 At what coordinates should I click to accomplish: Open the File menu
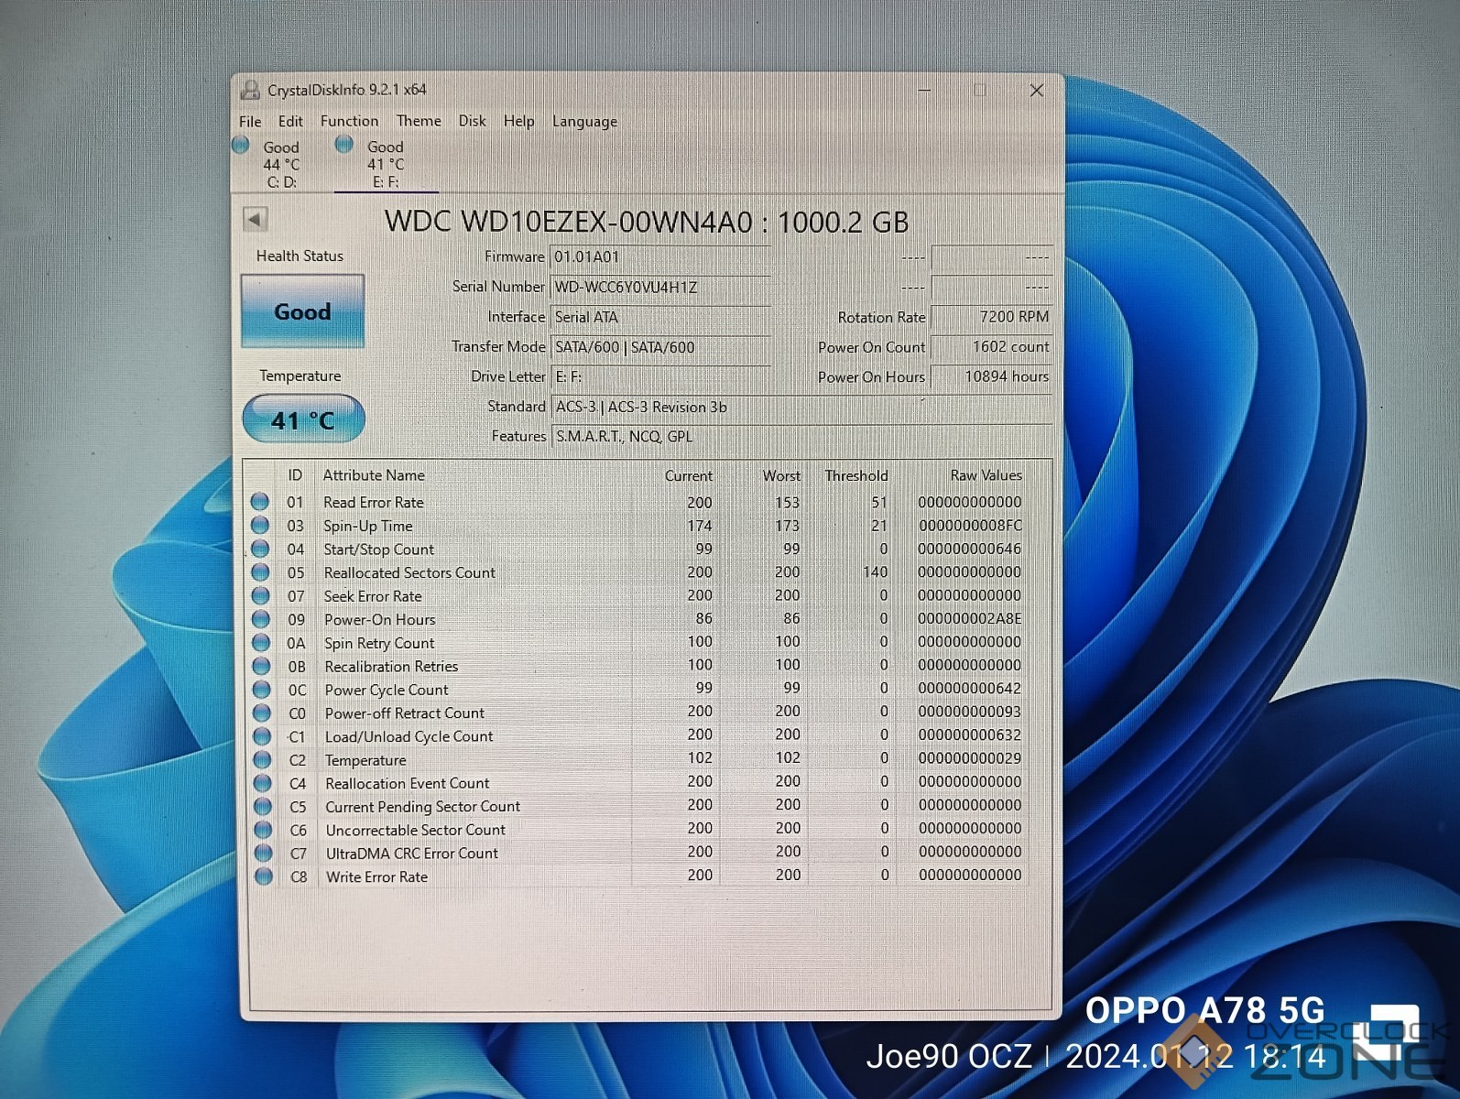click(x=250, y=121)
